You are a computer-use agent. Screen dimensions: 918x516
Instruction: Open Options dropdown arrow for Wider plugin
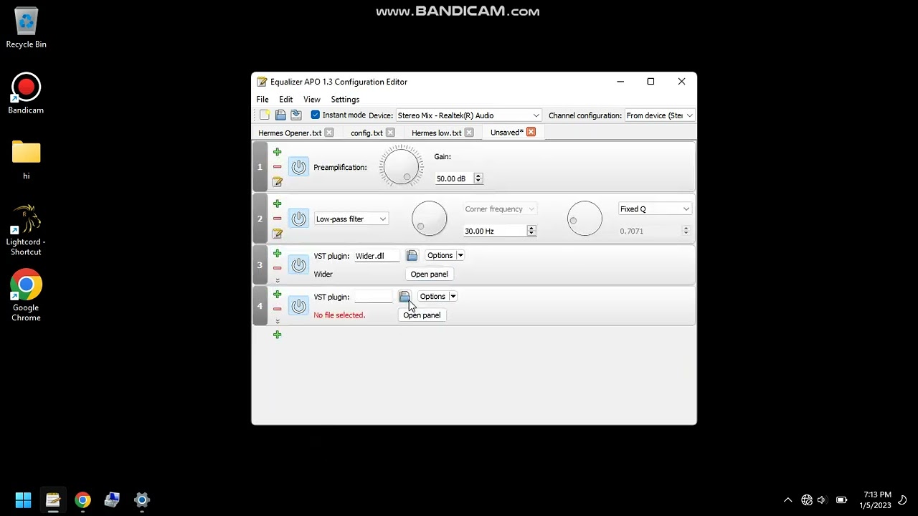460,256
